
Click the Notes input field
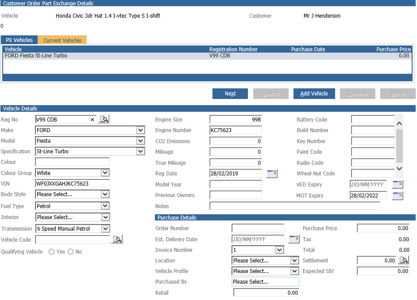tap(295, 206)
